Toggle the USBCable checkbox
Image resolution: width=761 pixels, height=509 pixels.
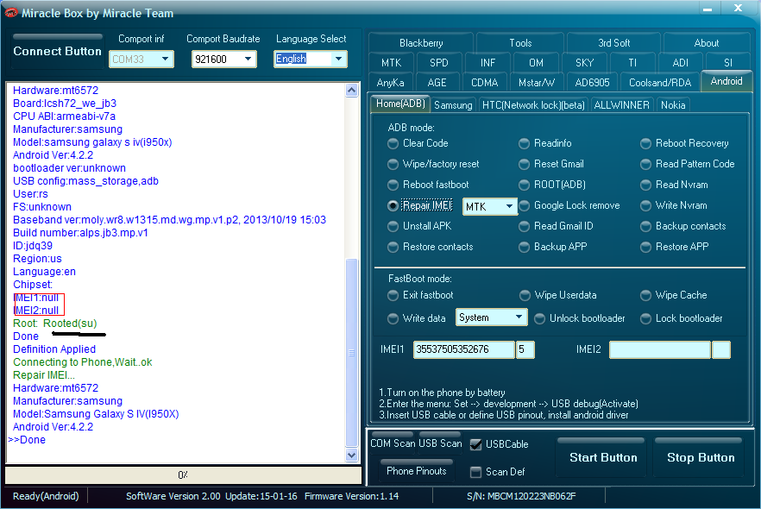(476, 444)
